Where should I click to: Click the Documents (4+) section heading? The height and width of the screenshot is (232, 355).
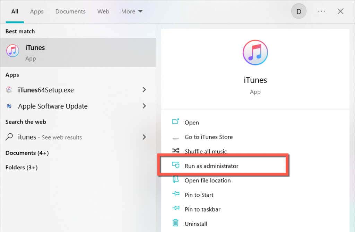[27, 153]
